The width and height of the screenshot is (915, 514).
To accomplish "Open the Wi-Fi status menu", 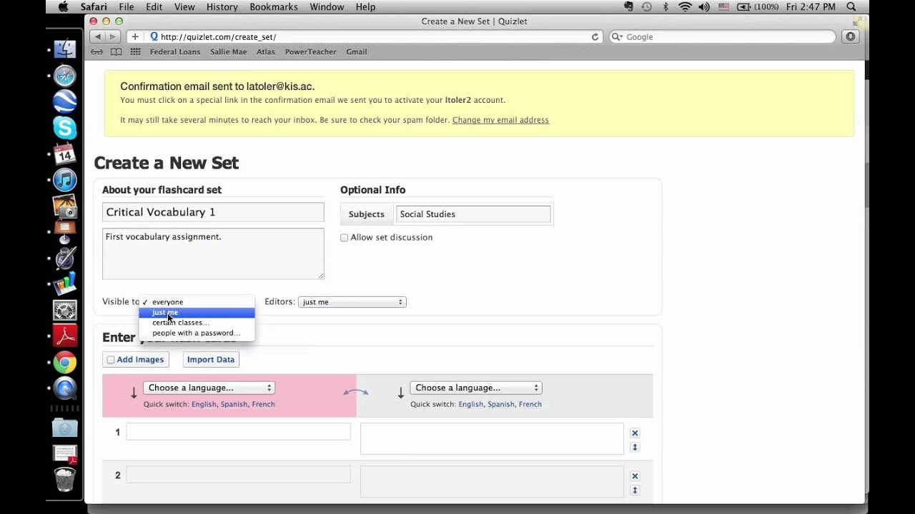I will tap(685, 6).
